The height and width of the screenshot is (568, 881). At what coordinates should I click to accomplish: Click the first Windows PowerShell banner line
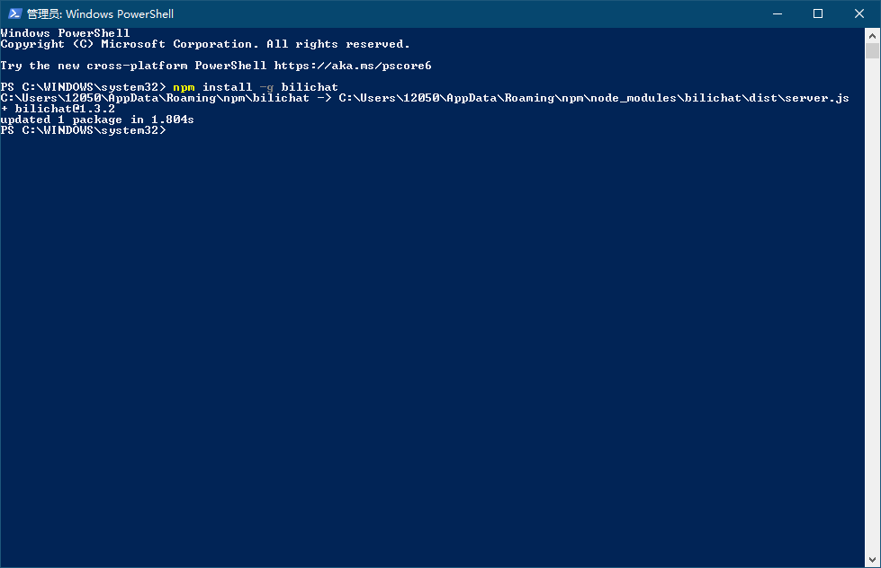(x=65, y=33)
